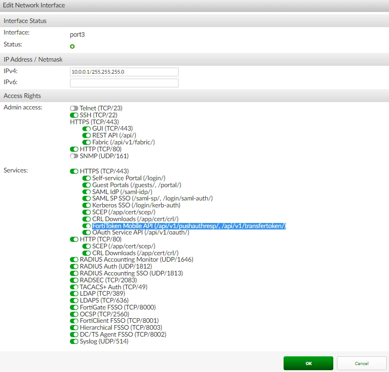The image size is (389, 372).
Task: Click the HTTPS (TCP/443) admin access label
Action: click(94, 122)
